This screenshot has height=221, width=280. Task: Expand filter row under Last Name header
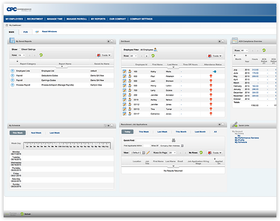pyautogui.click(x=173, y=67)
